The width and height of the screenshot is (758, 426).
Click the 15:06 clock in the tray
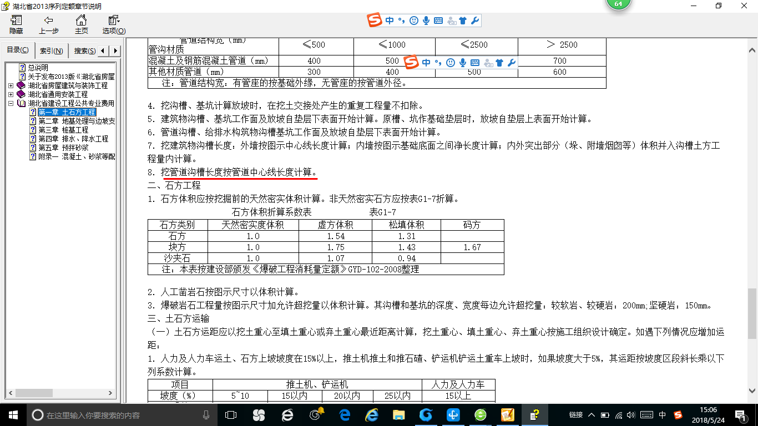point(707,410)
